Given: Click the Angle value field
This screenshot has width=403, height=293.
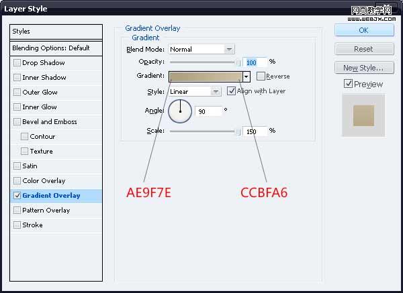Looking at the screenshot, I should coord(208,111).
